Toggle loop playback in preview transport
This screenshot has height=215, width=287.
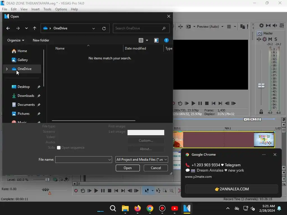click(180, 104)
